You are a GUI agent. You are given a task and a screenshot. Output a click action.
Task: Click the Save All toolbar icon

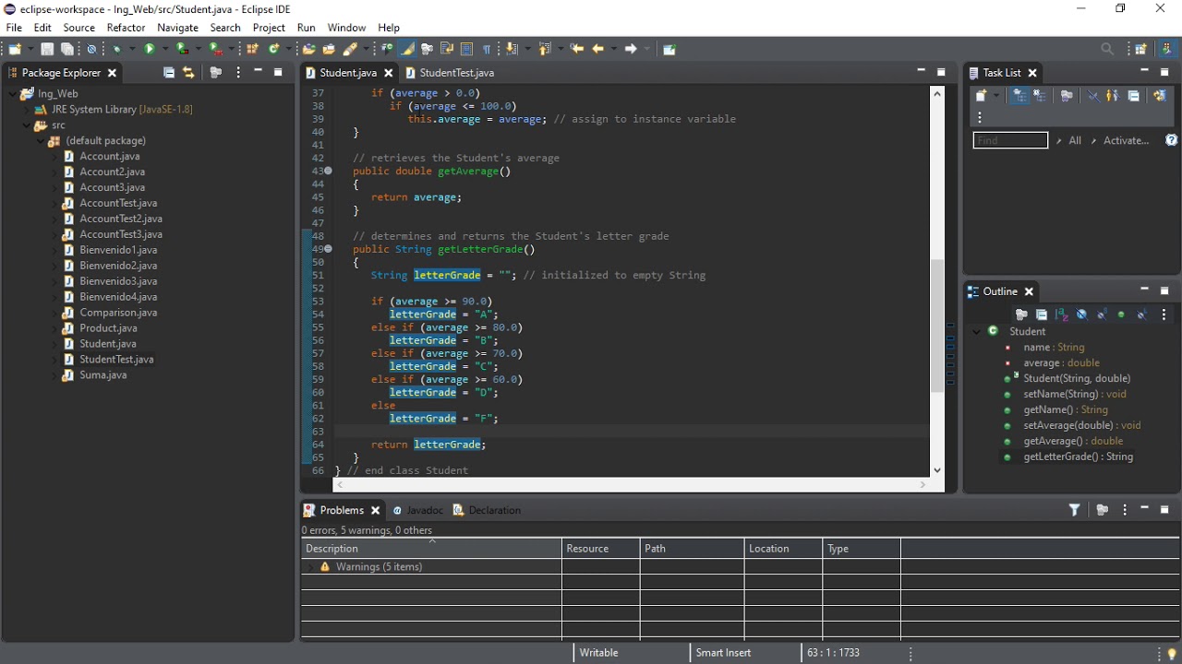click(x=67, y=49)
